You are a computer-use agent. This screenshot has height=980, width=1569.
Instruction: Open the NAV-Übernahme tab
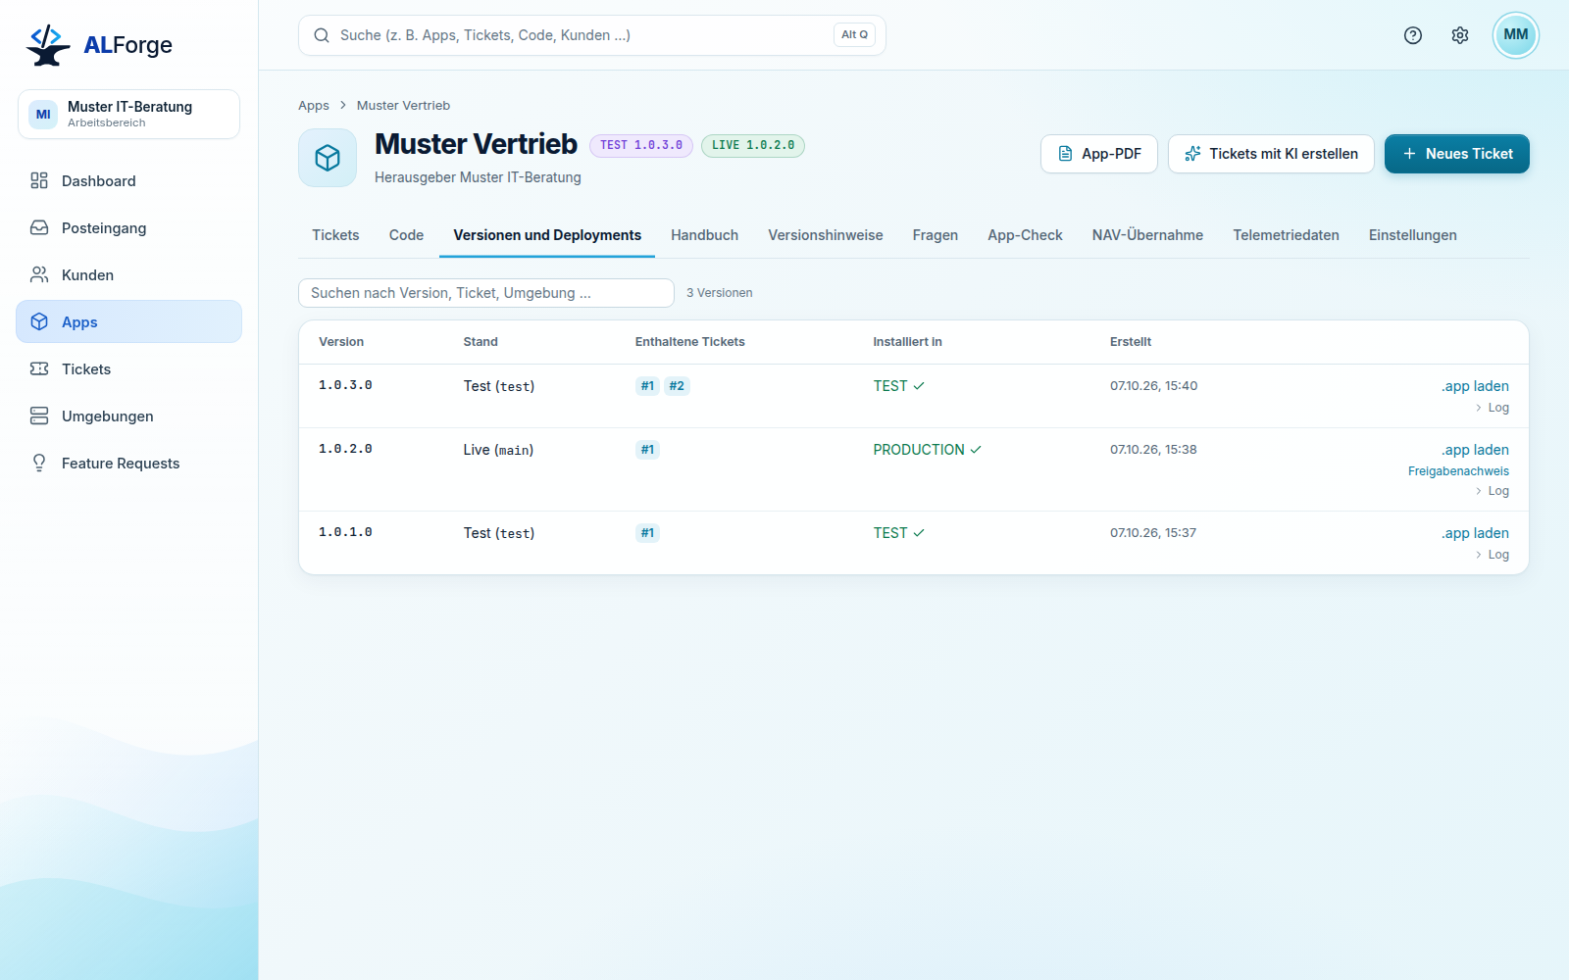pos(1147,235)
